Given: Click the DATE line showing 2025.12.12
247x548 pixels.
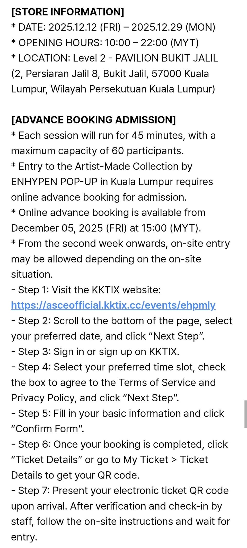Looking at the screenshot, I should 113,27.
